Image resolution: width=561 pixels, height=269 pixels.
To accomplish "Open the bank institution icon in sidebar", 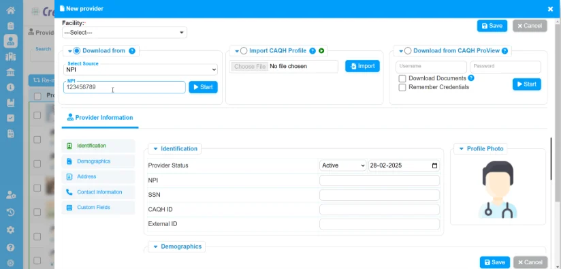I will 10,72.
